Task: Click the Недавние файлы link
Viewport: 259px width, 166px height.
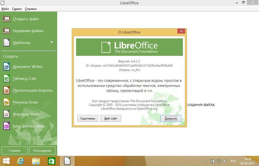Action: click(x=28, y=31)
